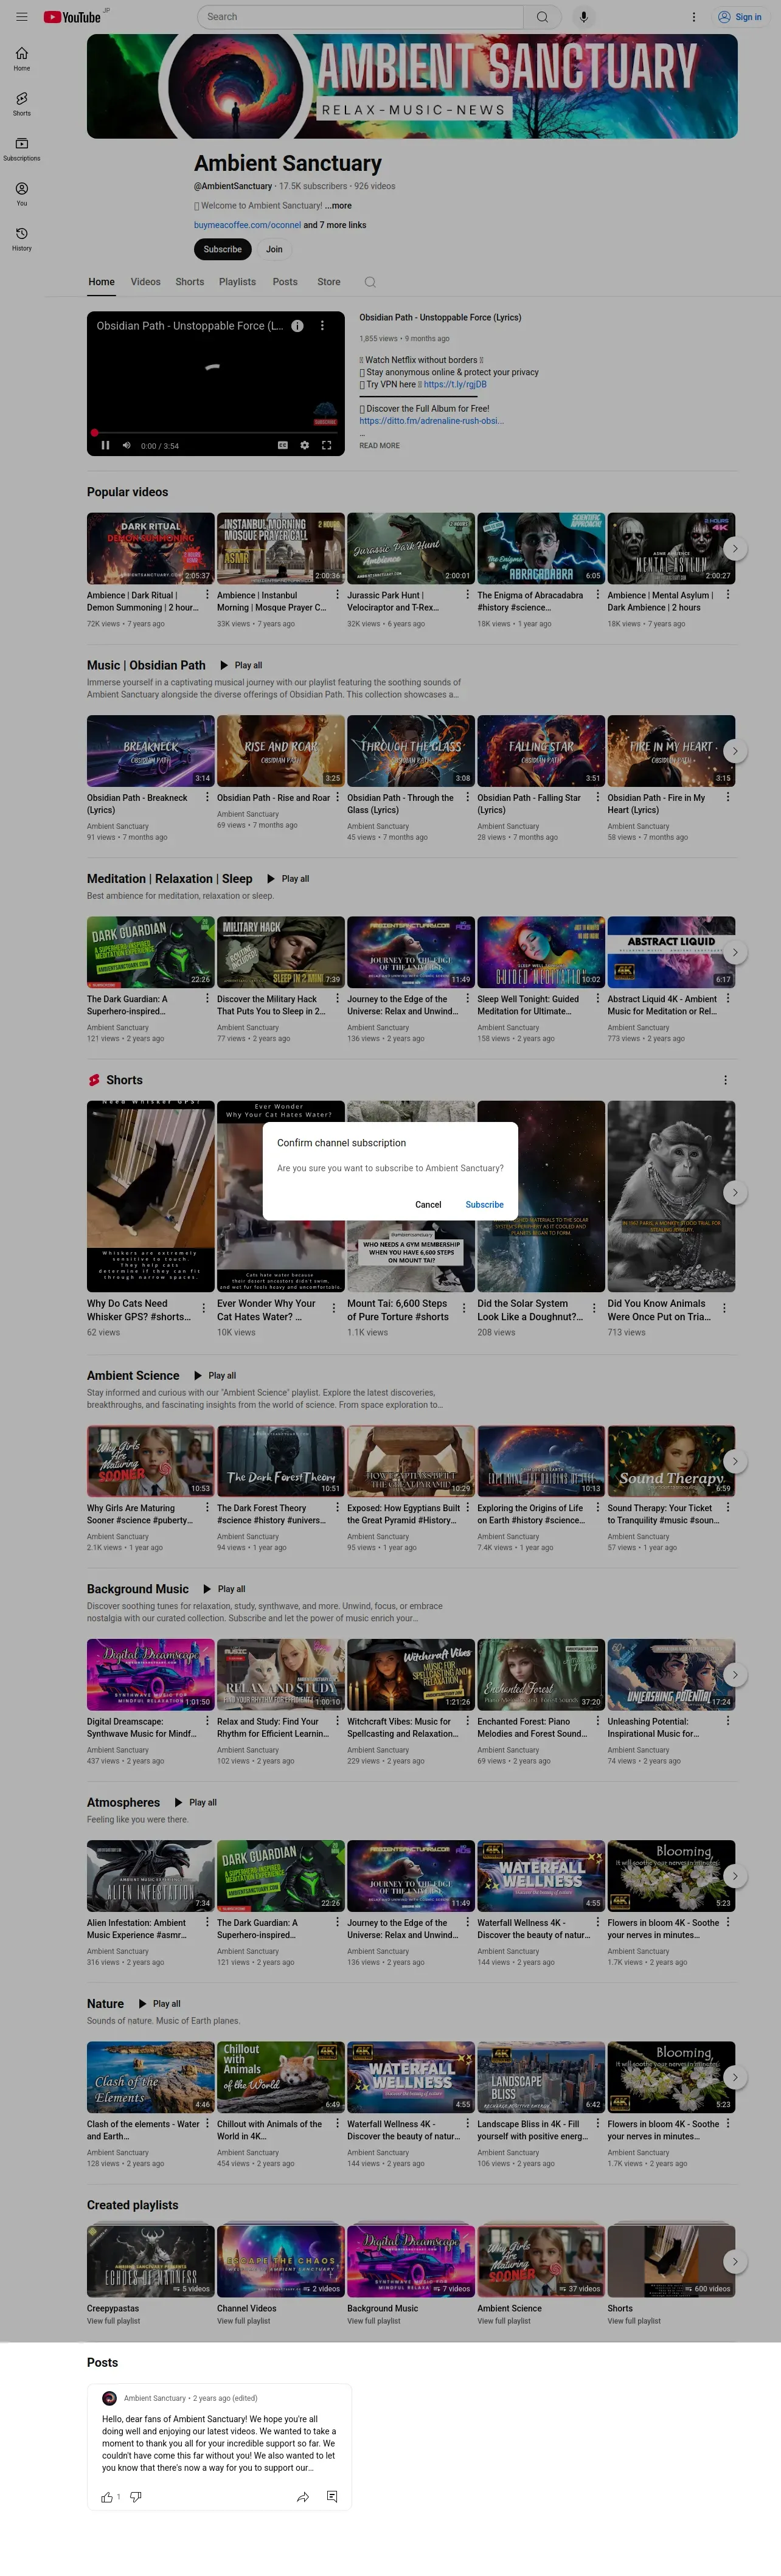The width and height of the screenshot is (781, 2576).
Task: Open You in the left sidebar
Action: [x=22, y=194]
